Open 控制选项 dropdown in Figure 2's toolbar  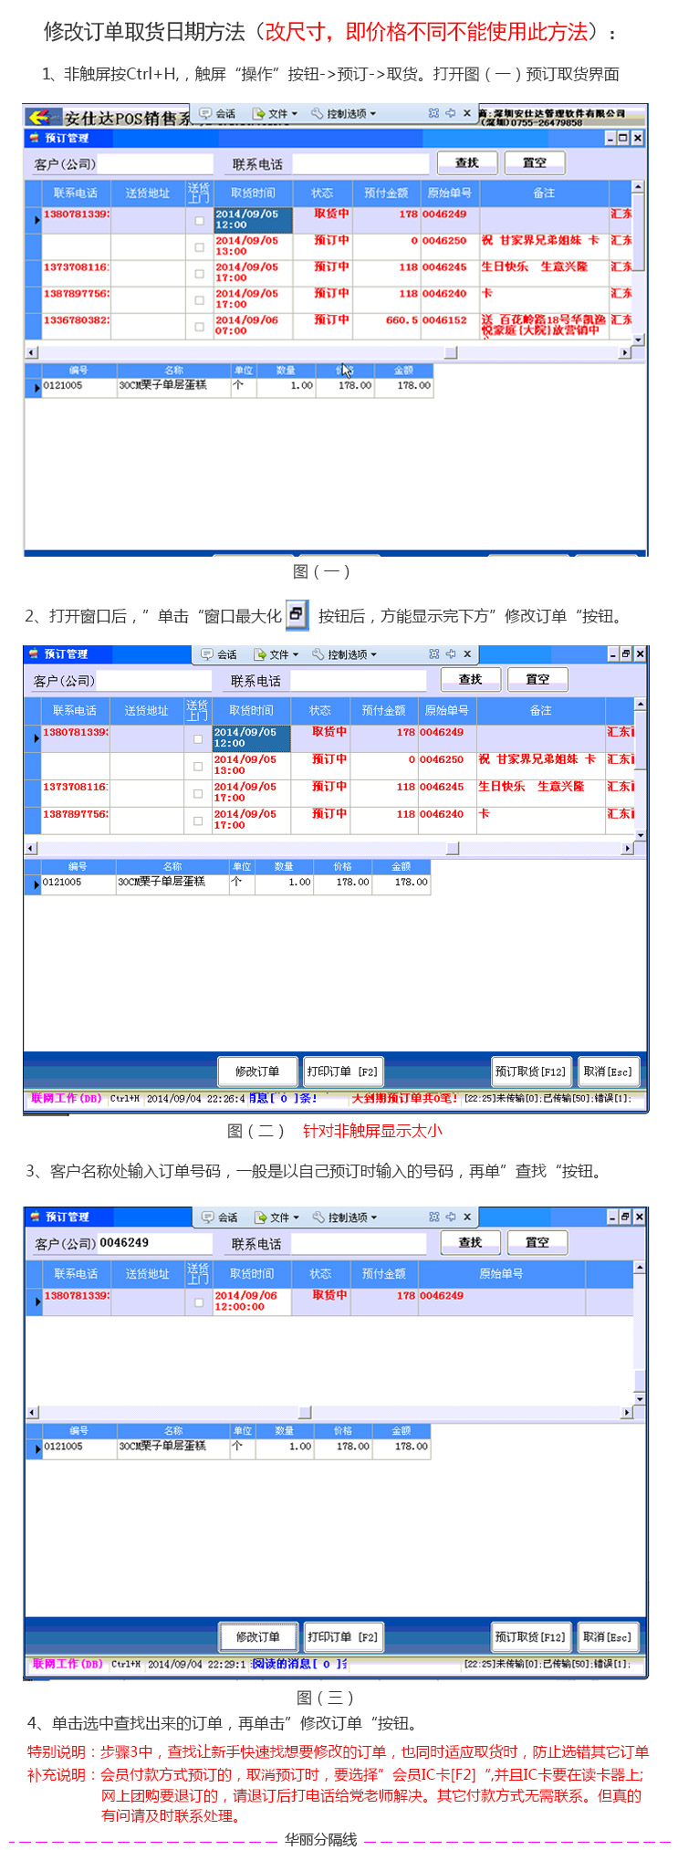coord(345,654)
